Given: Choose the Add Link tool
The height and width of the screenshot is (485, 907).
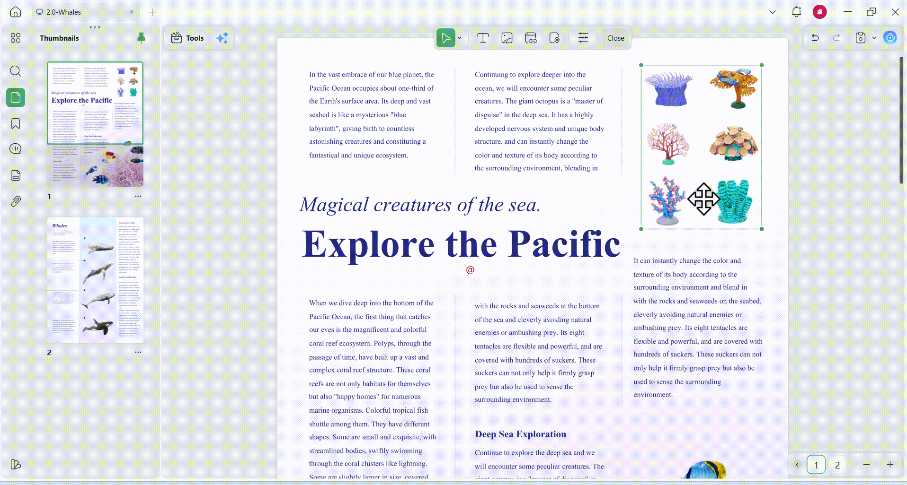Looking at the screenshot, I should click(x=531, y=38).
